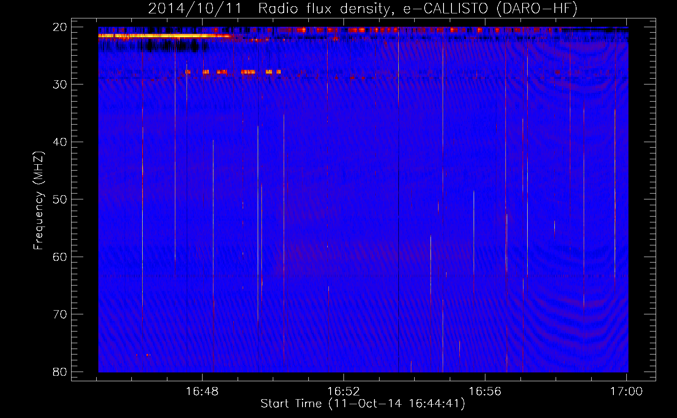Click the 60 frequency tick label
The width and height of the screenshot is (677, 418).
pyautogui.click(x=60, y=257)
